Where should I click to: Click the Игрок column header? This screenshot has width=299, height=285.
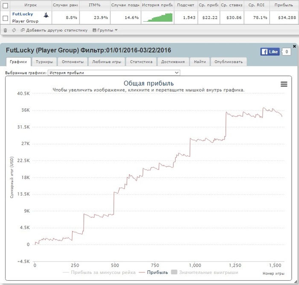30,5
